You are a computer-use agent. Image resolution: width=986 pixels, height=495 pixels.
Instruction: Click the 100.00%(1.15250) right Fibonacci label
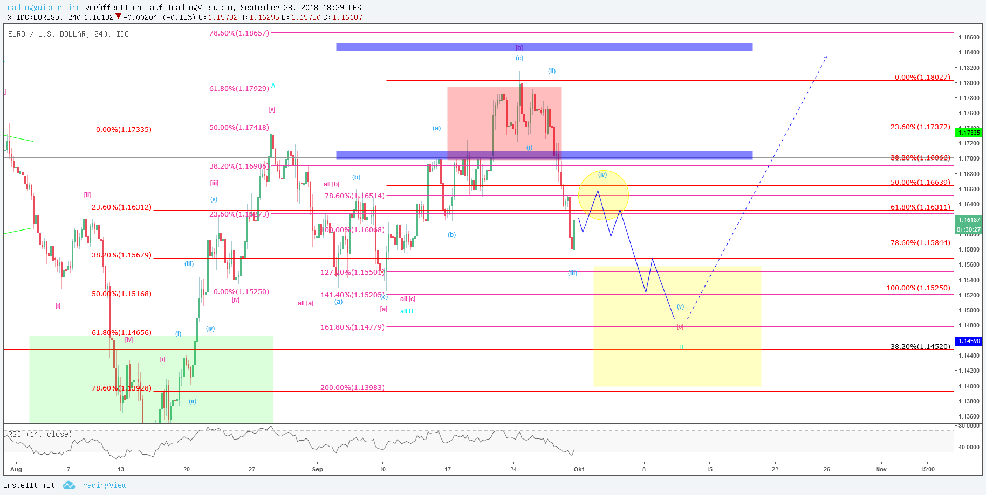(918, 288)
